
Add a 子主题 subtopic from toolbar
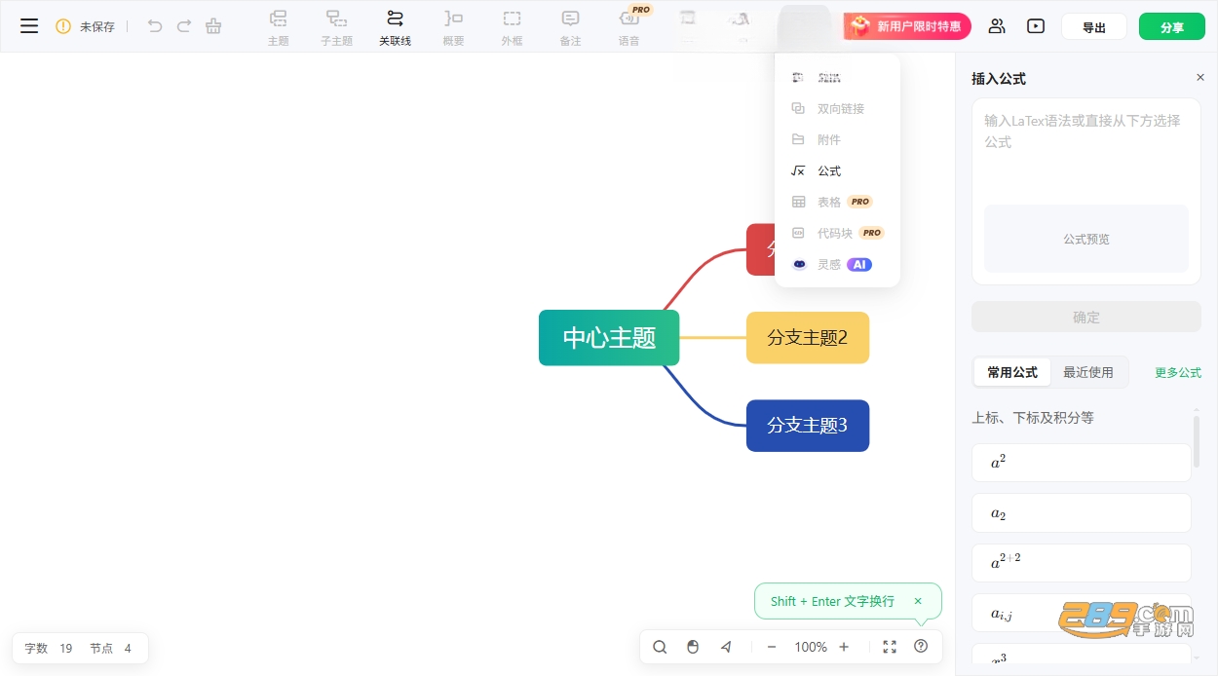pyautogui.click(x=336, y=27)
